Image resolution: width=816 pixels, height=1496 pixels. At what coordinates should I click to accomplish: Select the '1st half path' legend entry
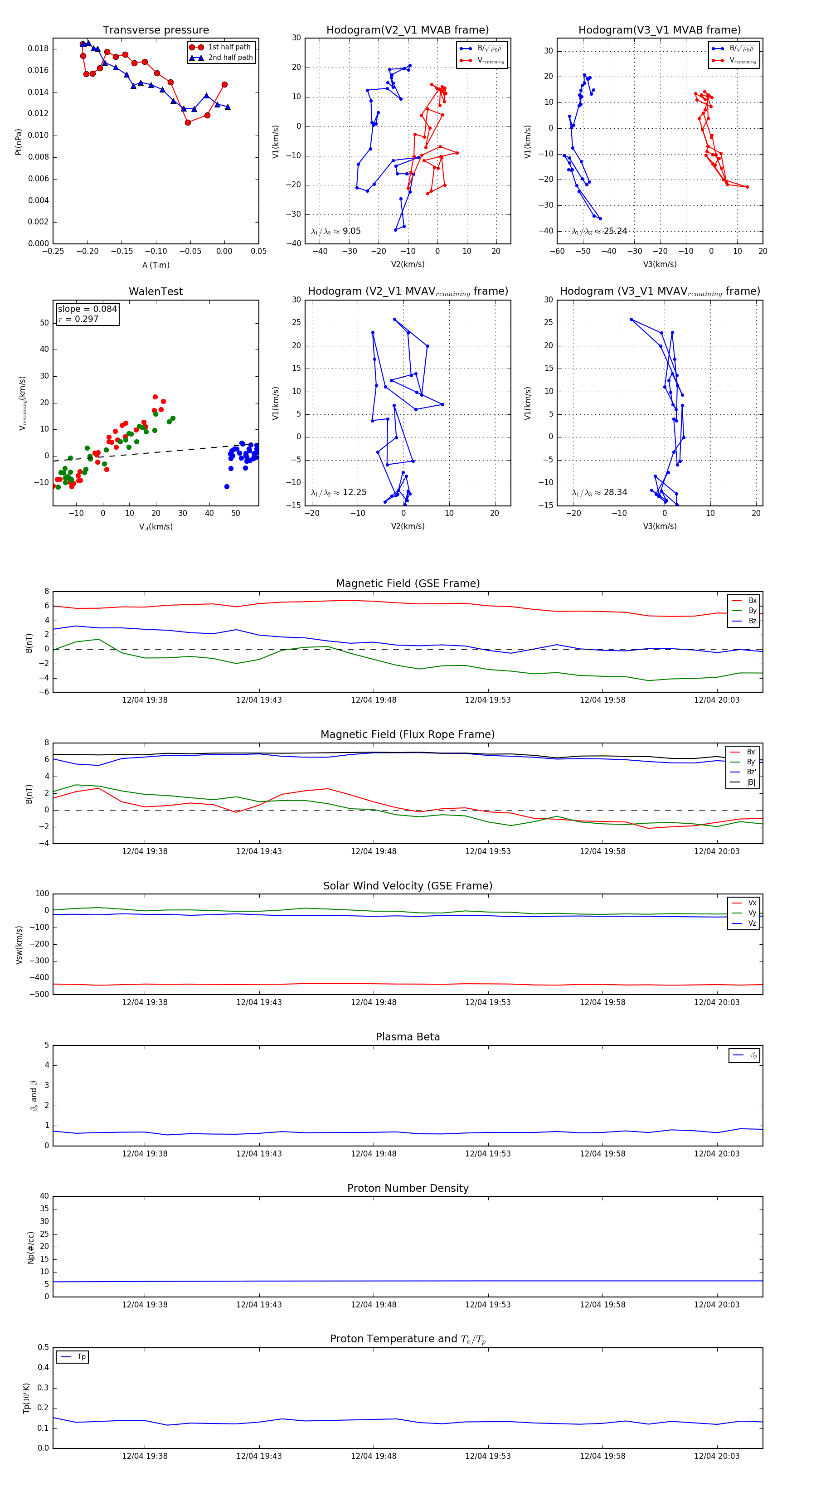pyautogui.click(x=221, y=47)
